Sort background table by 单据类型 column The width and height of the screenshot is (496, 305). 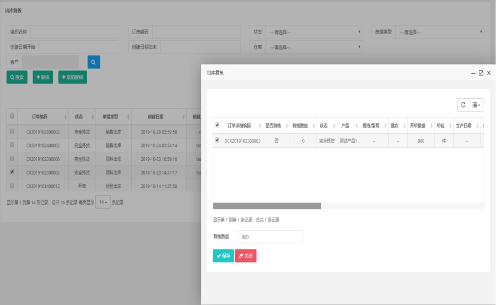pos(113,117)
